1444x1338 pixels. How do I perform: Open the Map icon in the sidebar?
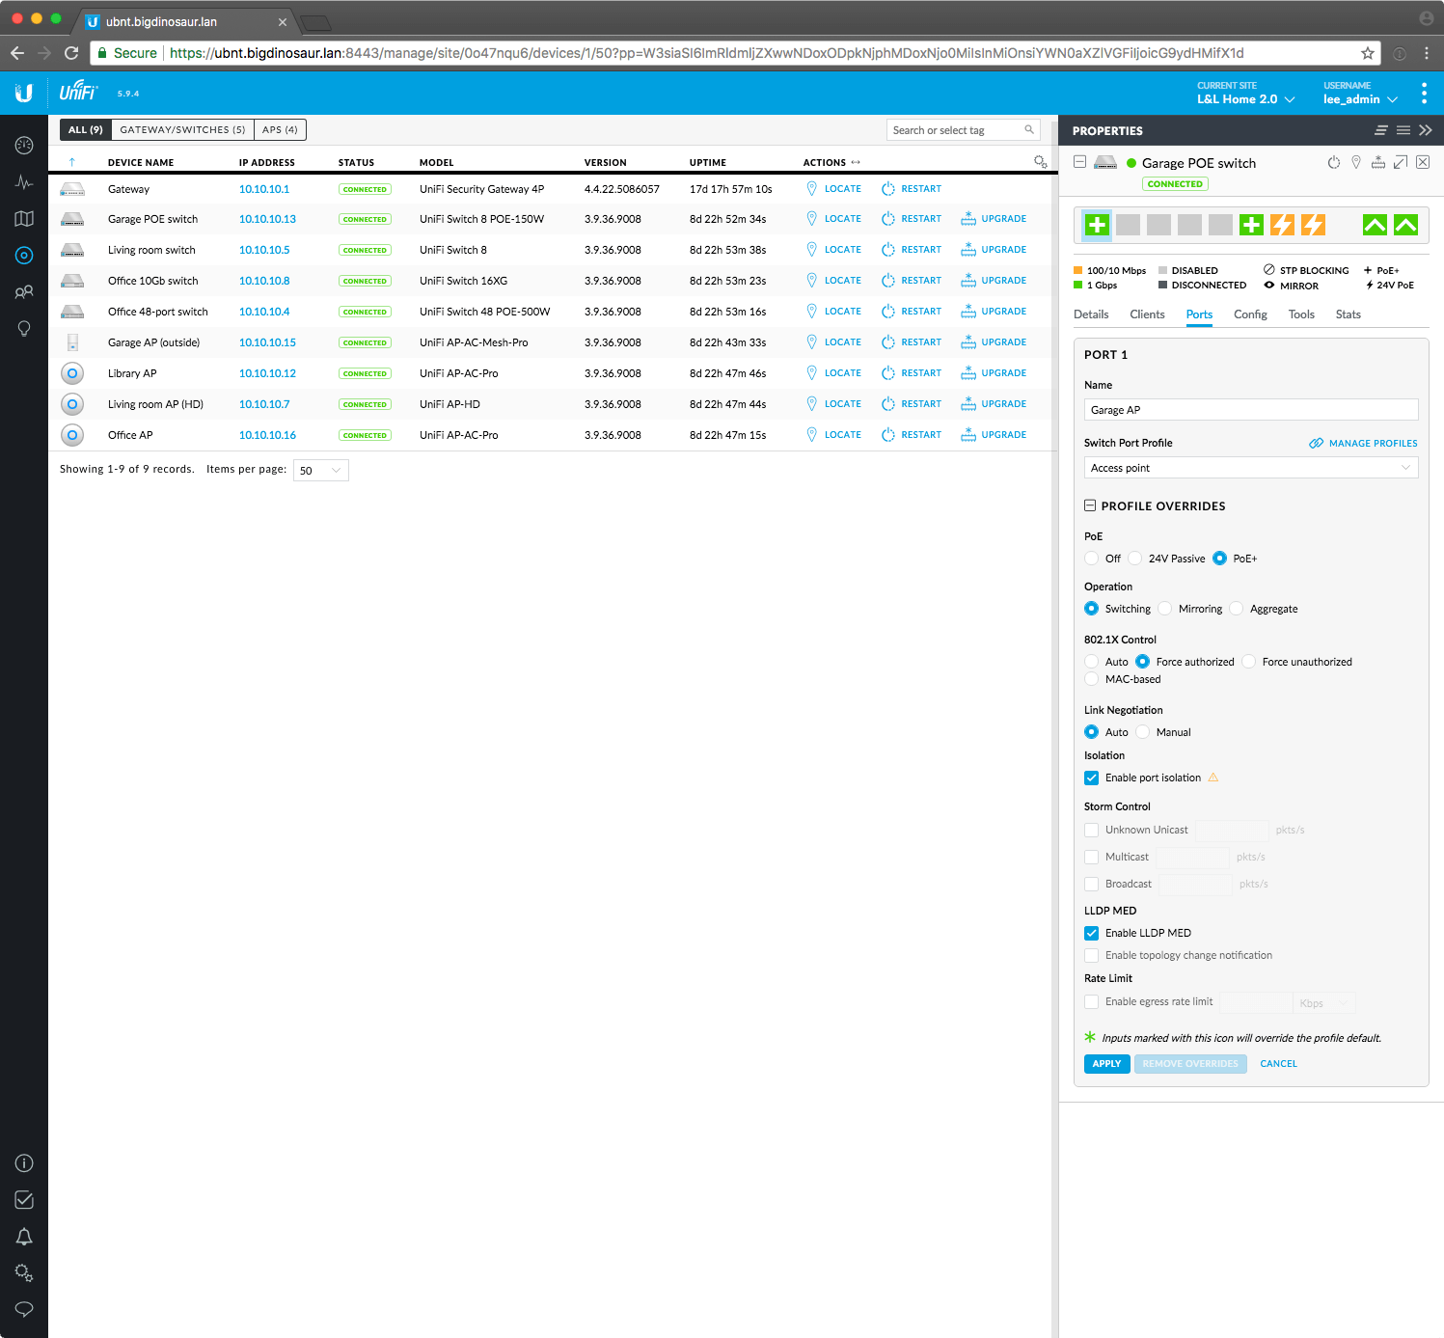tap(24, 219)
